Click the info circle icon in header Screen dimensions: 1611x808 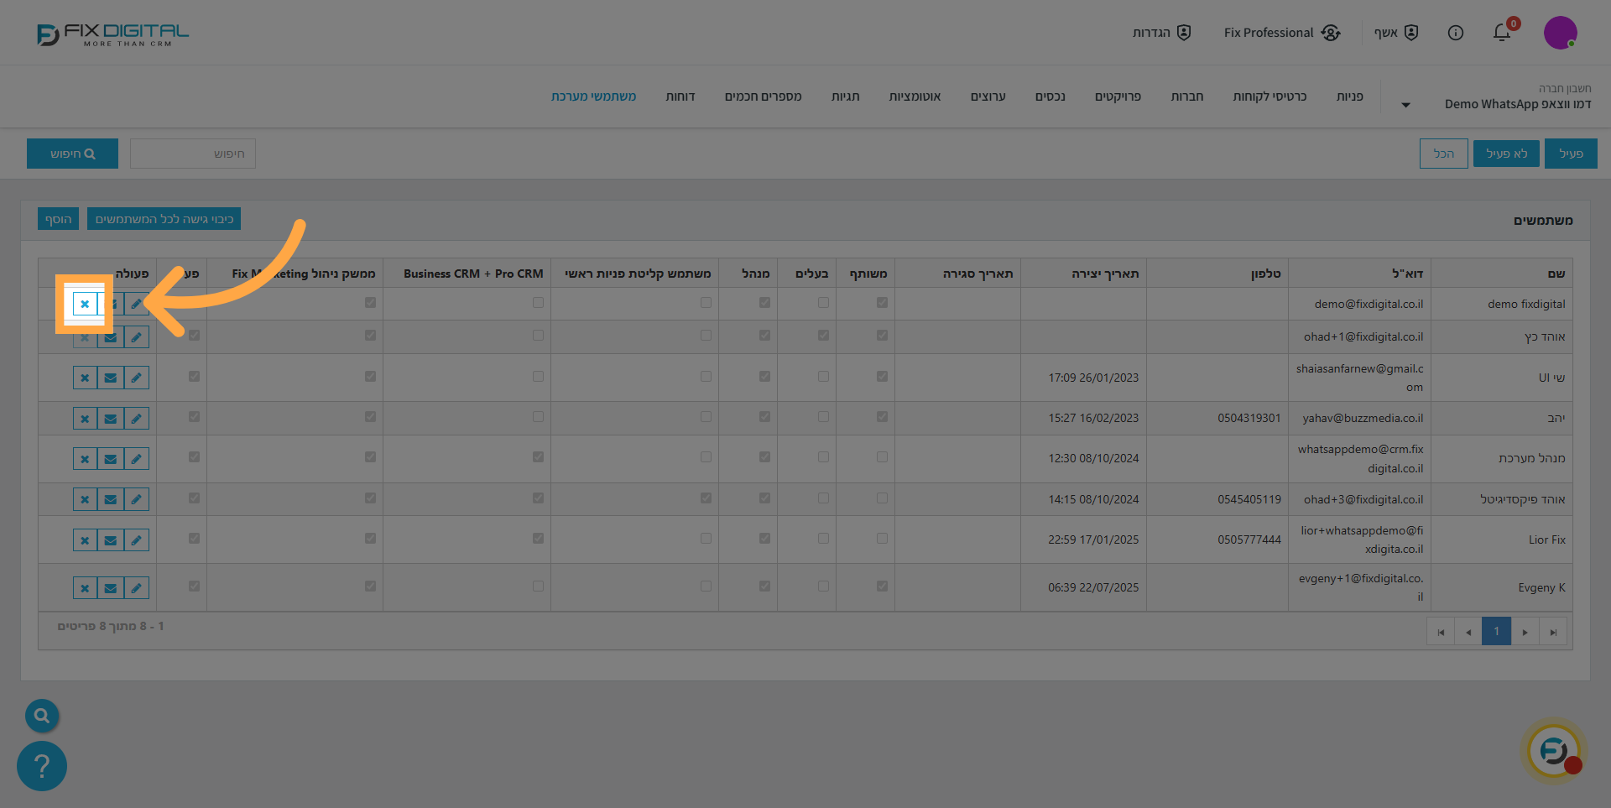[1456, 33]
